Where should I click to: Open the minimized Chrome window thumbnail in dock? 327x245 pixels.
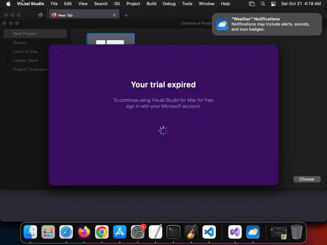pos(278,233)
